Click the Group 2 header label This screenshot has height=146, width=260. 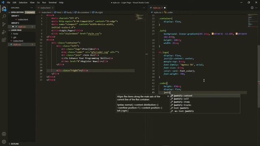point(15,23)
